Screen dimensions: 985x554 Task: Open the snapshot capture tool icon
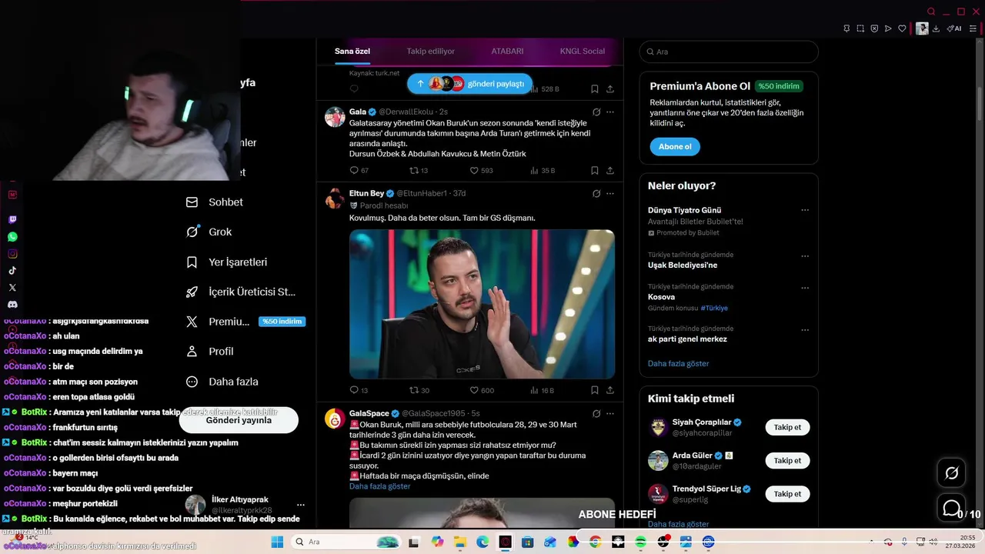click(x=860, y=28)
